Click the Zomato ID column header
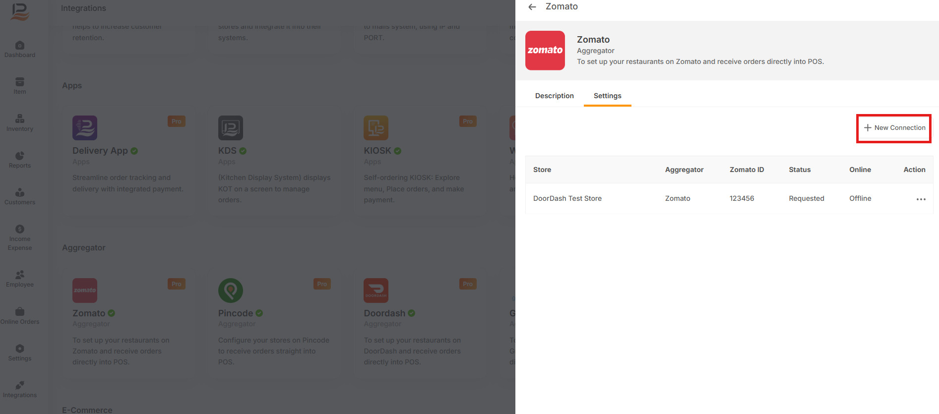 pyautogui.click(x=747, y=170)
